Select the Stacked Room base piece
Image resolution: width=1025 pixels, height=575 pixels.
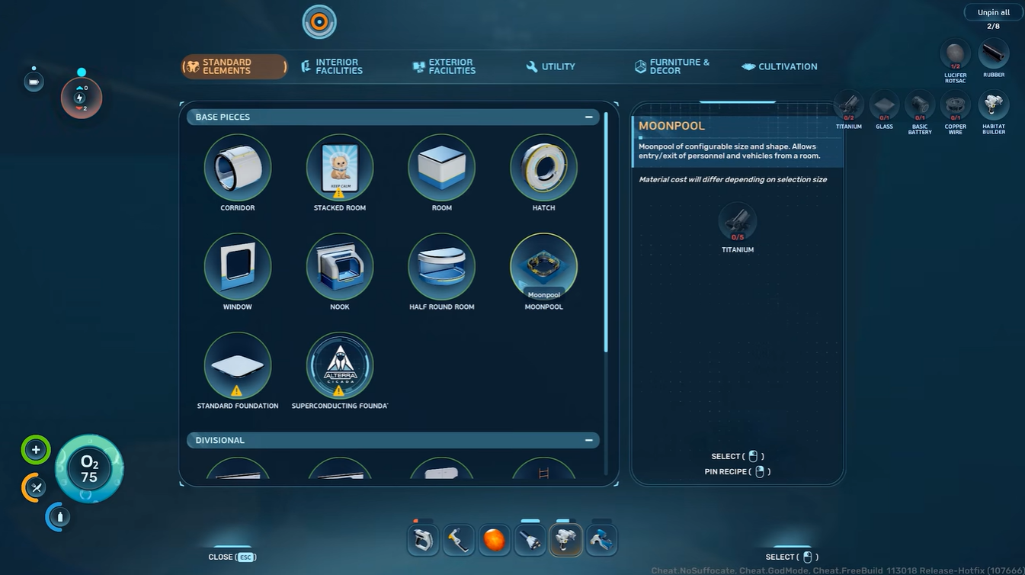pos(340,168)
